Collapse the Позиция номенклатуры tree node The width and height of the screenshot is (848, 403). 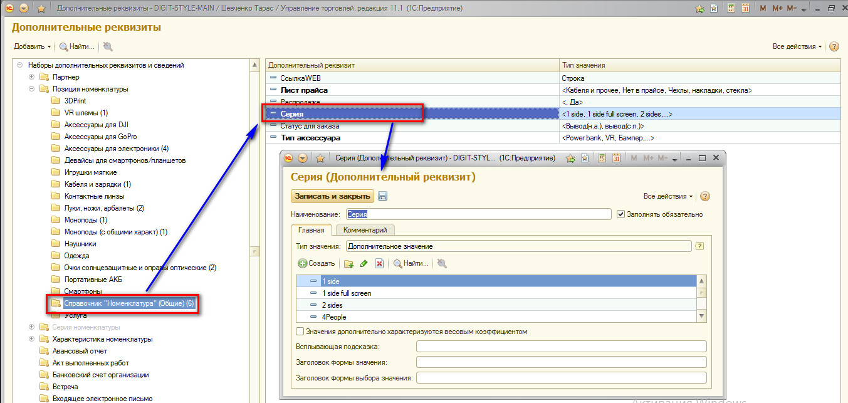pyautogui.click(x=32, y=89)
